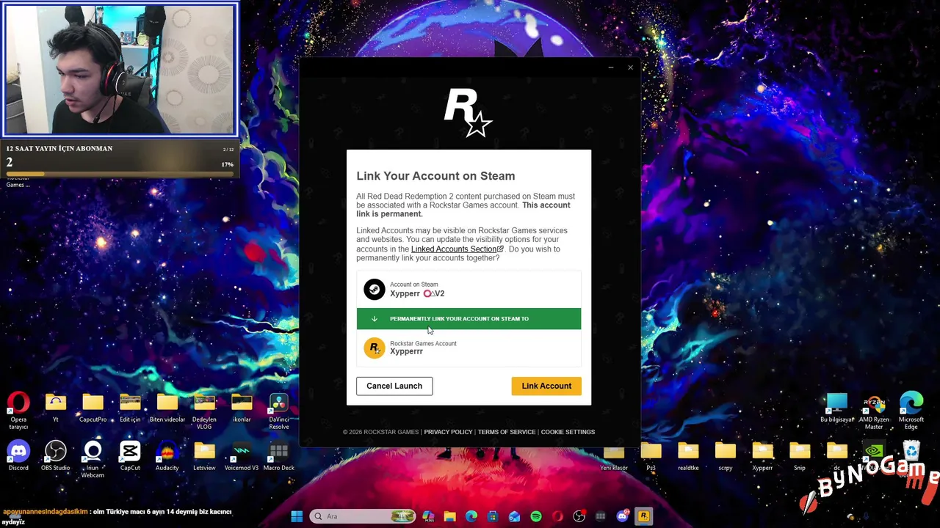Viewport: 940px width, 528px height.
Task: Open File Explorer from the taskbar
Action: click(449, 516)
